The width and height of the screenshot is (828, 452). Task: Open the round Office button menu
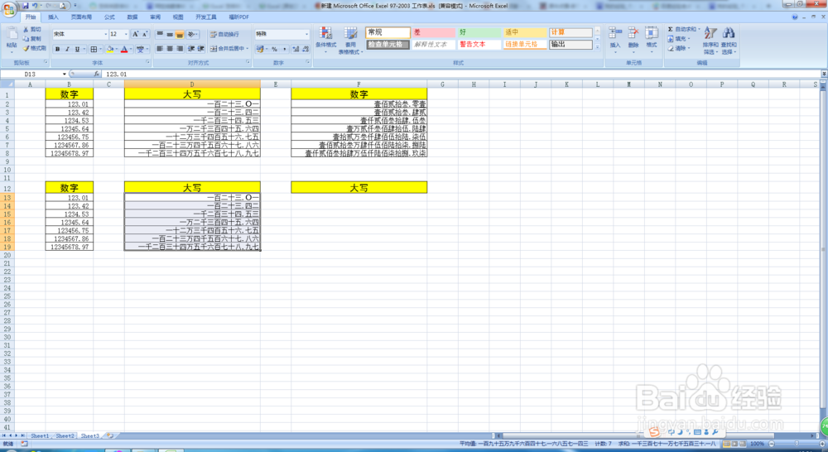tap(9, 11)
